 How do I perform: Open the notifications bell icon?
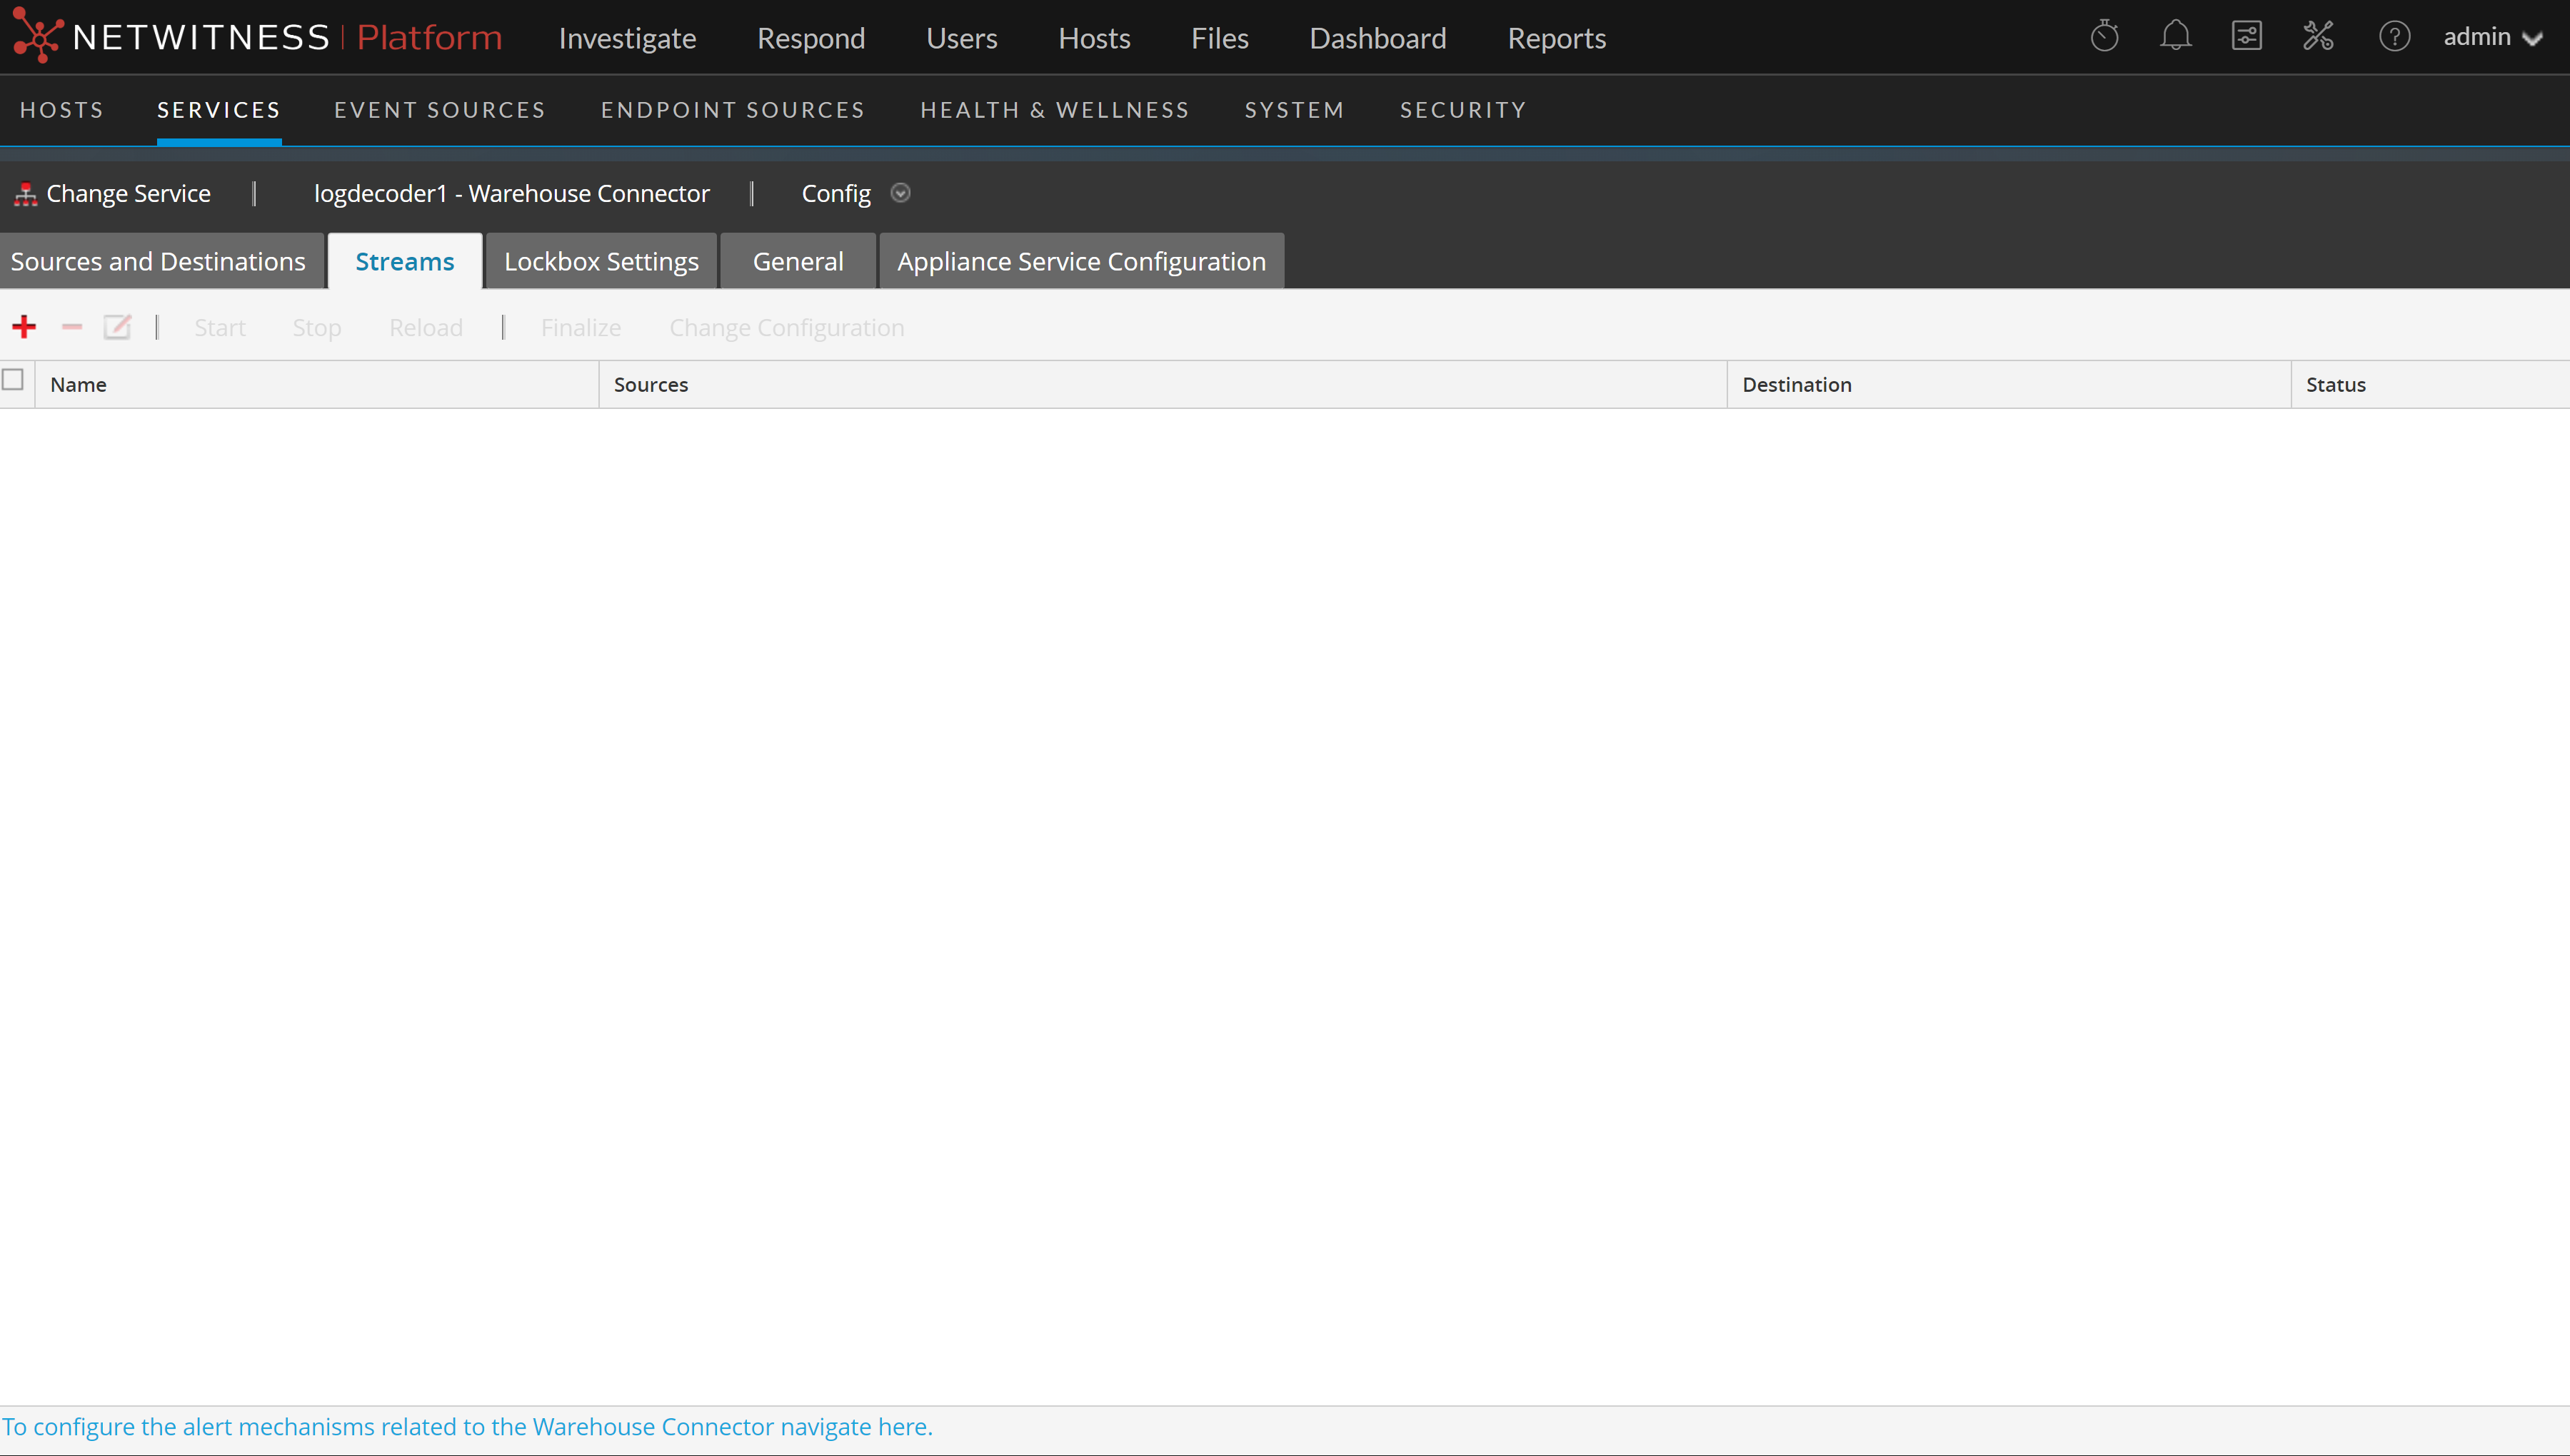click(2175, 37)
